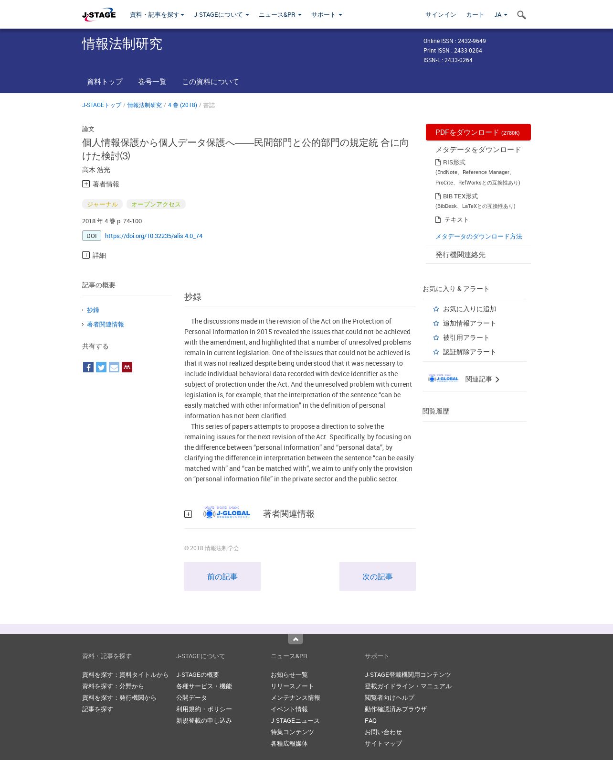Jump to 抄録 in article outline

click(93, 310)
